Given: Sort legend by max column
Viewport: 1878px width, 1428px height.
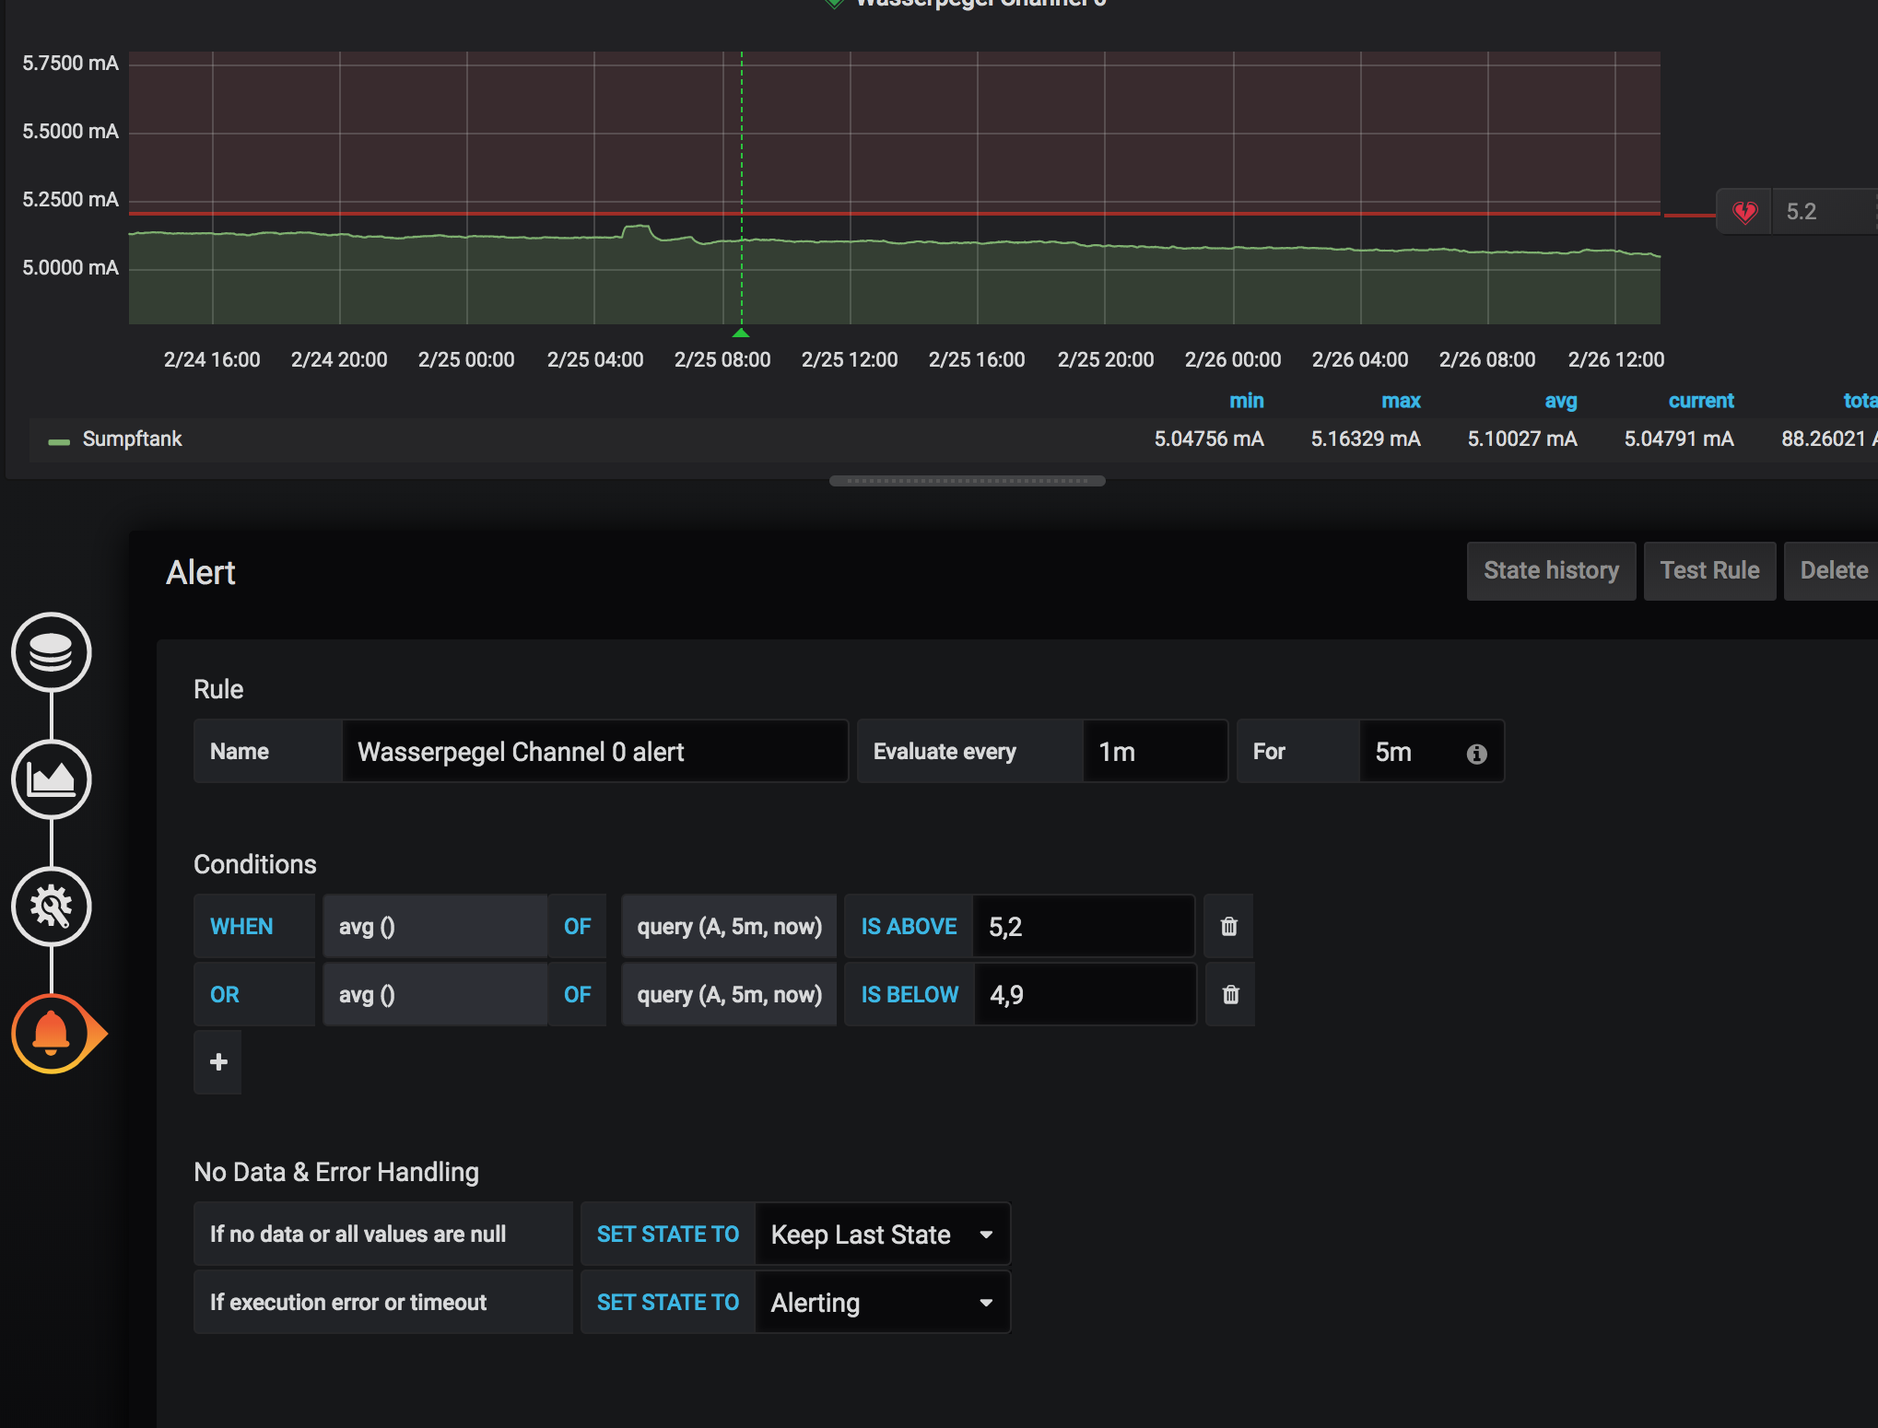Looking at the screenshot, I should (1401, 401).
